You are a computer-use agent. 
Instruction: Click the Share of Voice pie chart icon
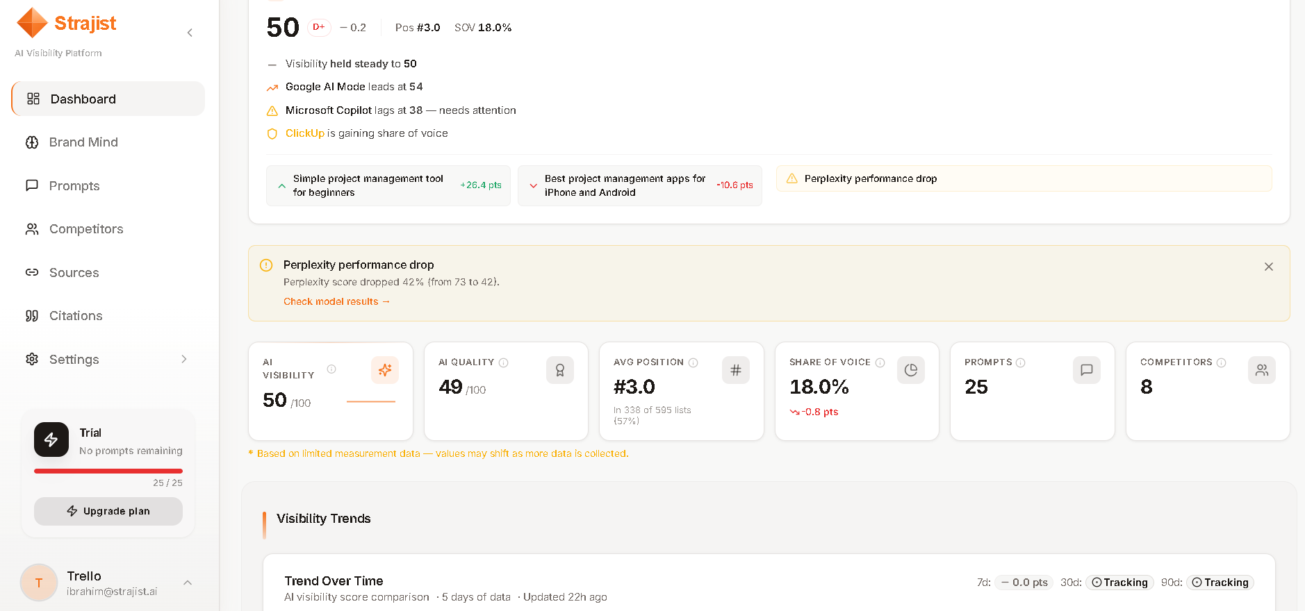911,370
